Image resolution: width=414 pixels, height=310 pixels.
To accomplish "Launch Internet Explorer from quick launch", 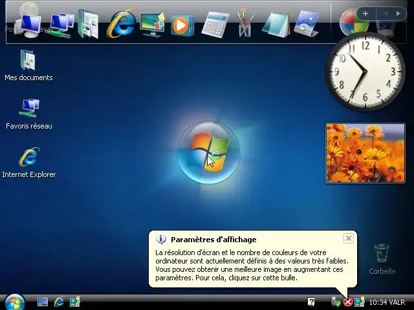I will pyautogui.click(x=59, y=302).
